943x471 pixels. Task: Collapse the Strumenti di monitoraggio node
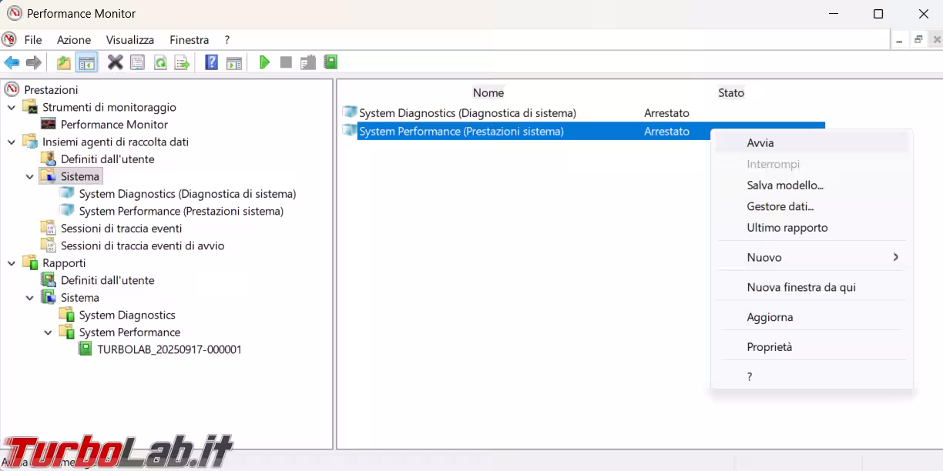12,108
